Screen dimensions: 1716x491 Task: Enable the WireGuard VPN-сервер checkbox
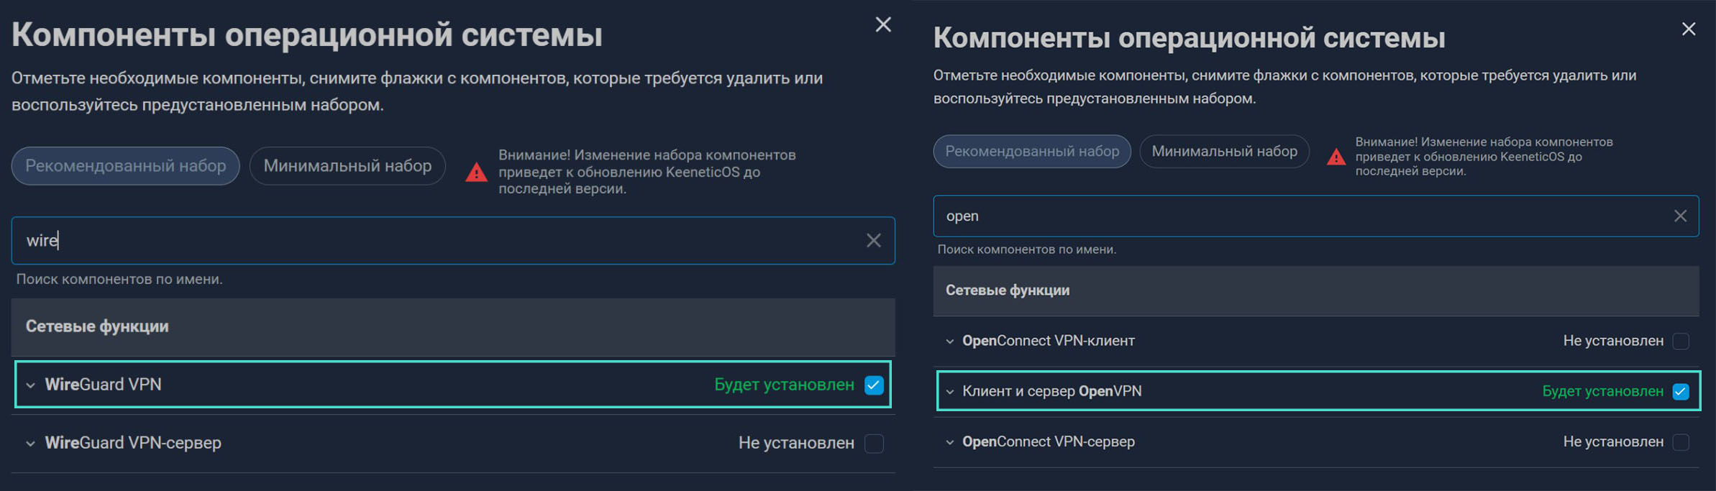tap(874, 444)
